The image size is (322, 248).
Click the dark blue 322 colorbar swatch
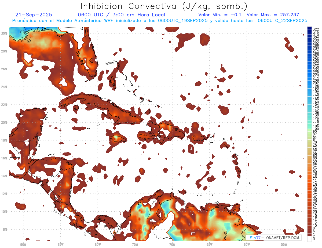coord(309,29)
